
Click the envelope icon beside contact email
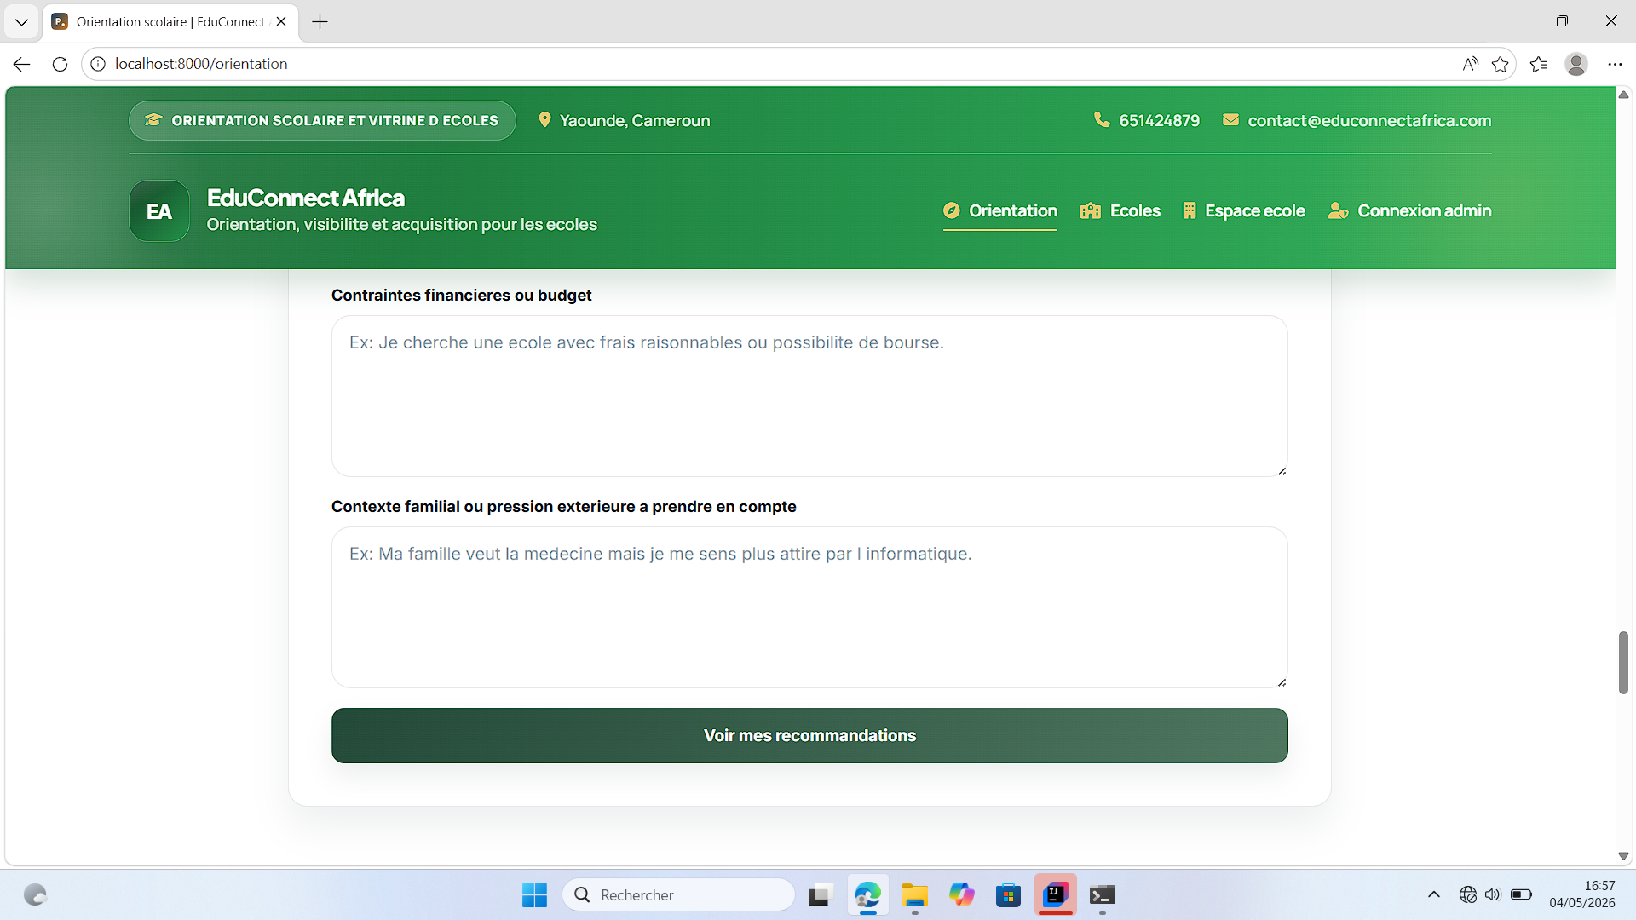[1230, 120]
